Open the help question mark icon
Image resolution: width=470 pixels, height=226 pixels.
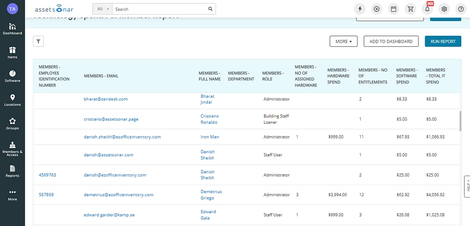click(x=461, y=9)
